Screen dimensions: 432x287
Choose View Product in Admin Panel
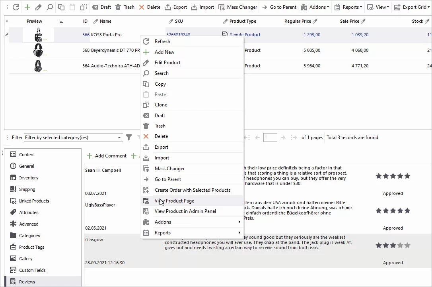tap(185, 211)
